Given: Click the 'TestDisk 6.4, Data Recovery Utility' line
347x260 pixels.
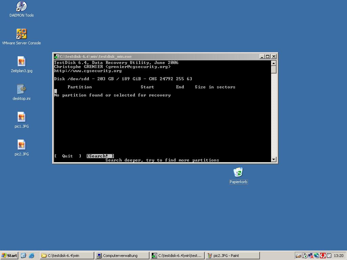Looking at the screenshot, I should (x=116, y=63).
